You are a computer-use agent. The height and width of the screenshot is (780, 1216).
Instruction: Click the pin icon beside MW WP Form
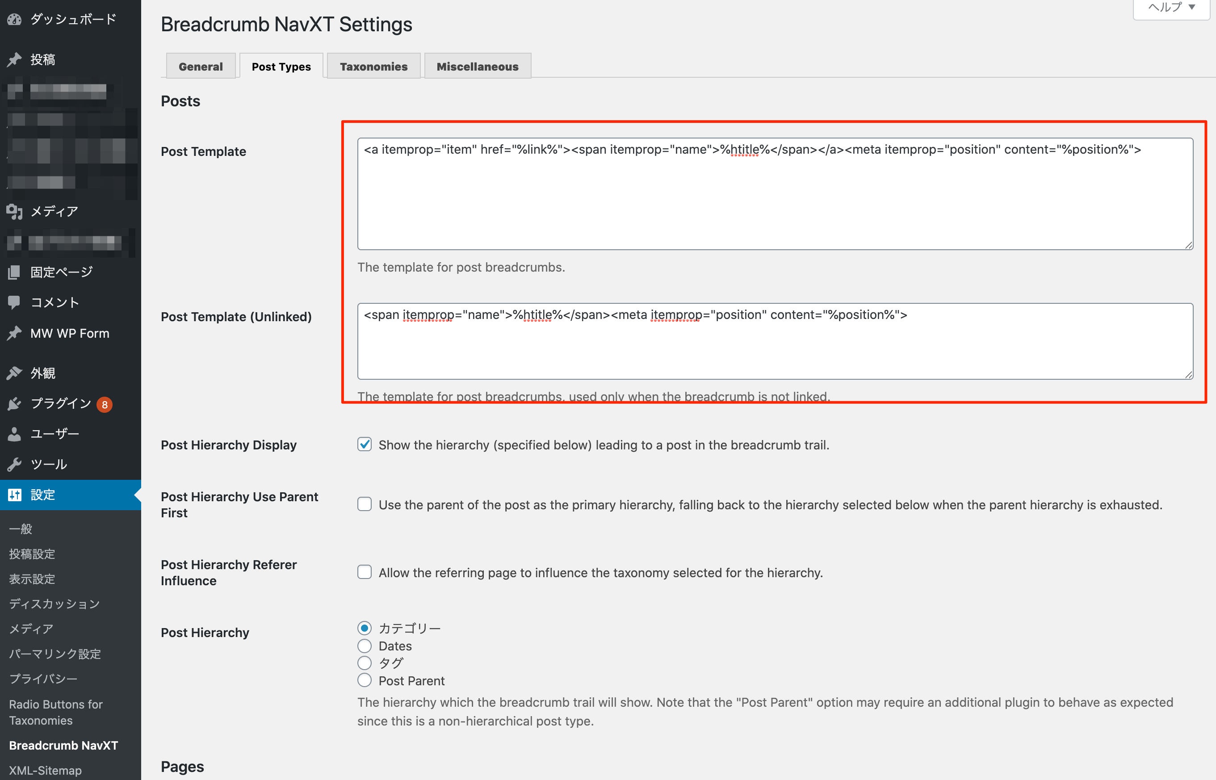[x=15, y=333]
